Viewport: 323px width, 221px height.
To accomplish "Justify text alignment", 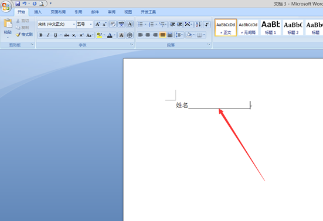I will (x=162, y=35).
